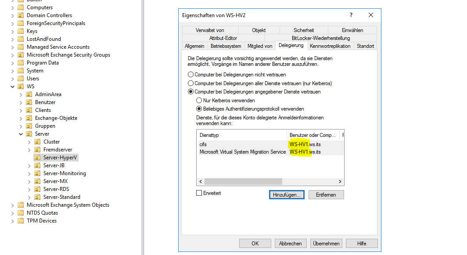Click the Server-JB OU icon
Viewport: 467px width, 255px height.
coord(37,165)
